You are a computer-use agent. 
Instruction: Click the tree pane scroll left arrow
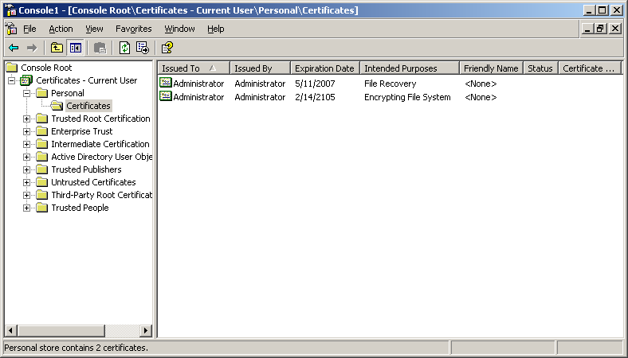pyautogui.click(x=11, y=330)
